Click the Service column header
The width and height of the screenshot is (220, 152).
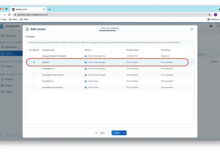pos(88,50)
